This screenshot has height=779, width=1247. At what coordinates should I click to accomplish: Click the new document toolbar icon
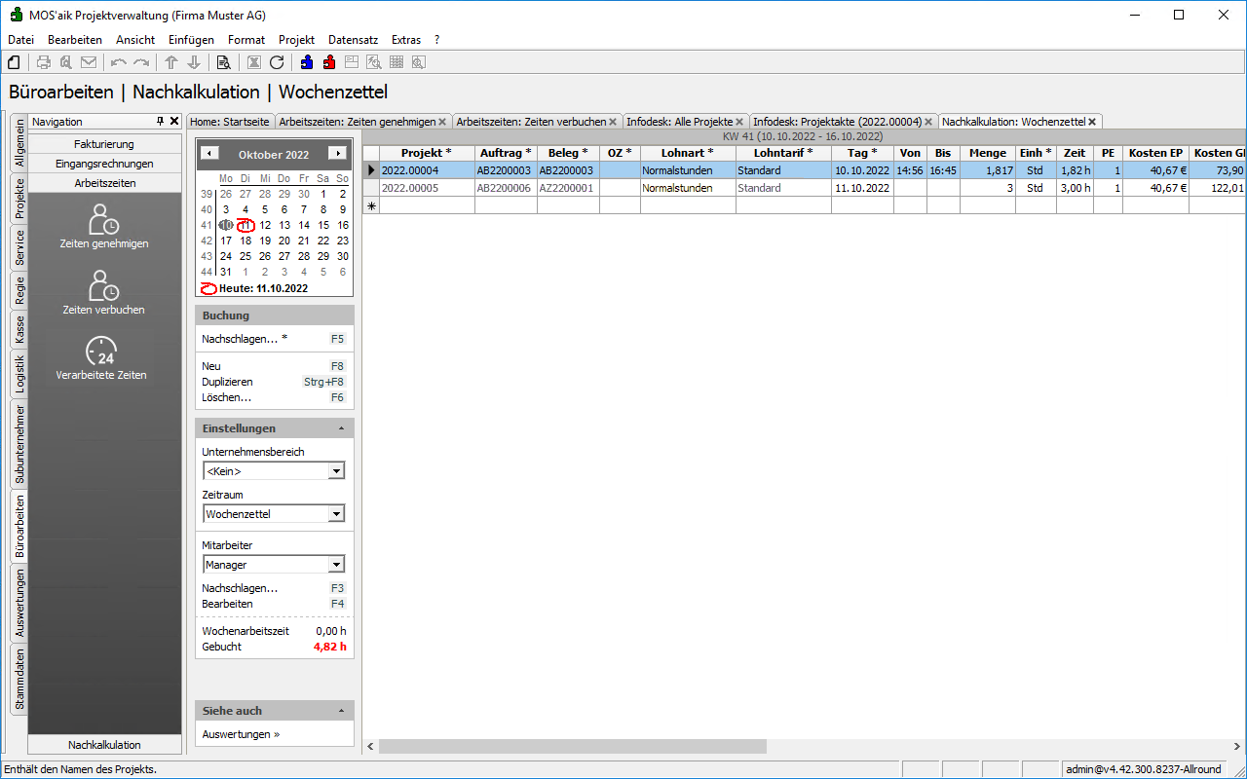coord(14,62)
